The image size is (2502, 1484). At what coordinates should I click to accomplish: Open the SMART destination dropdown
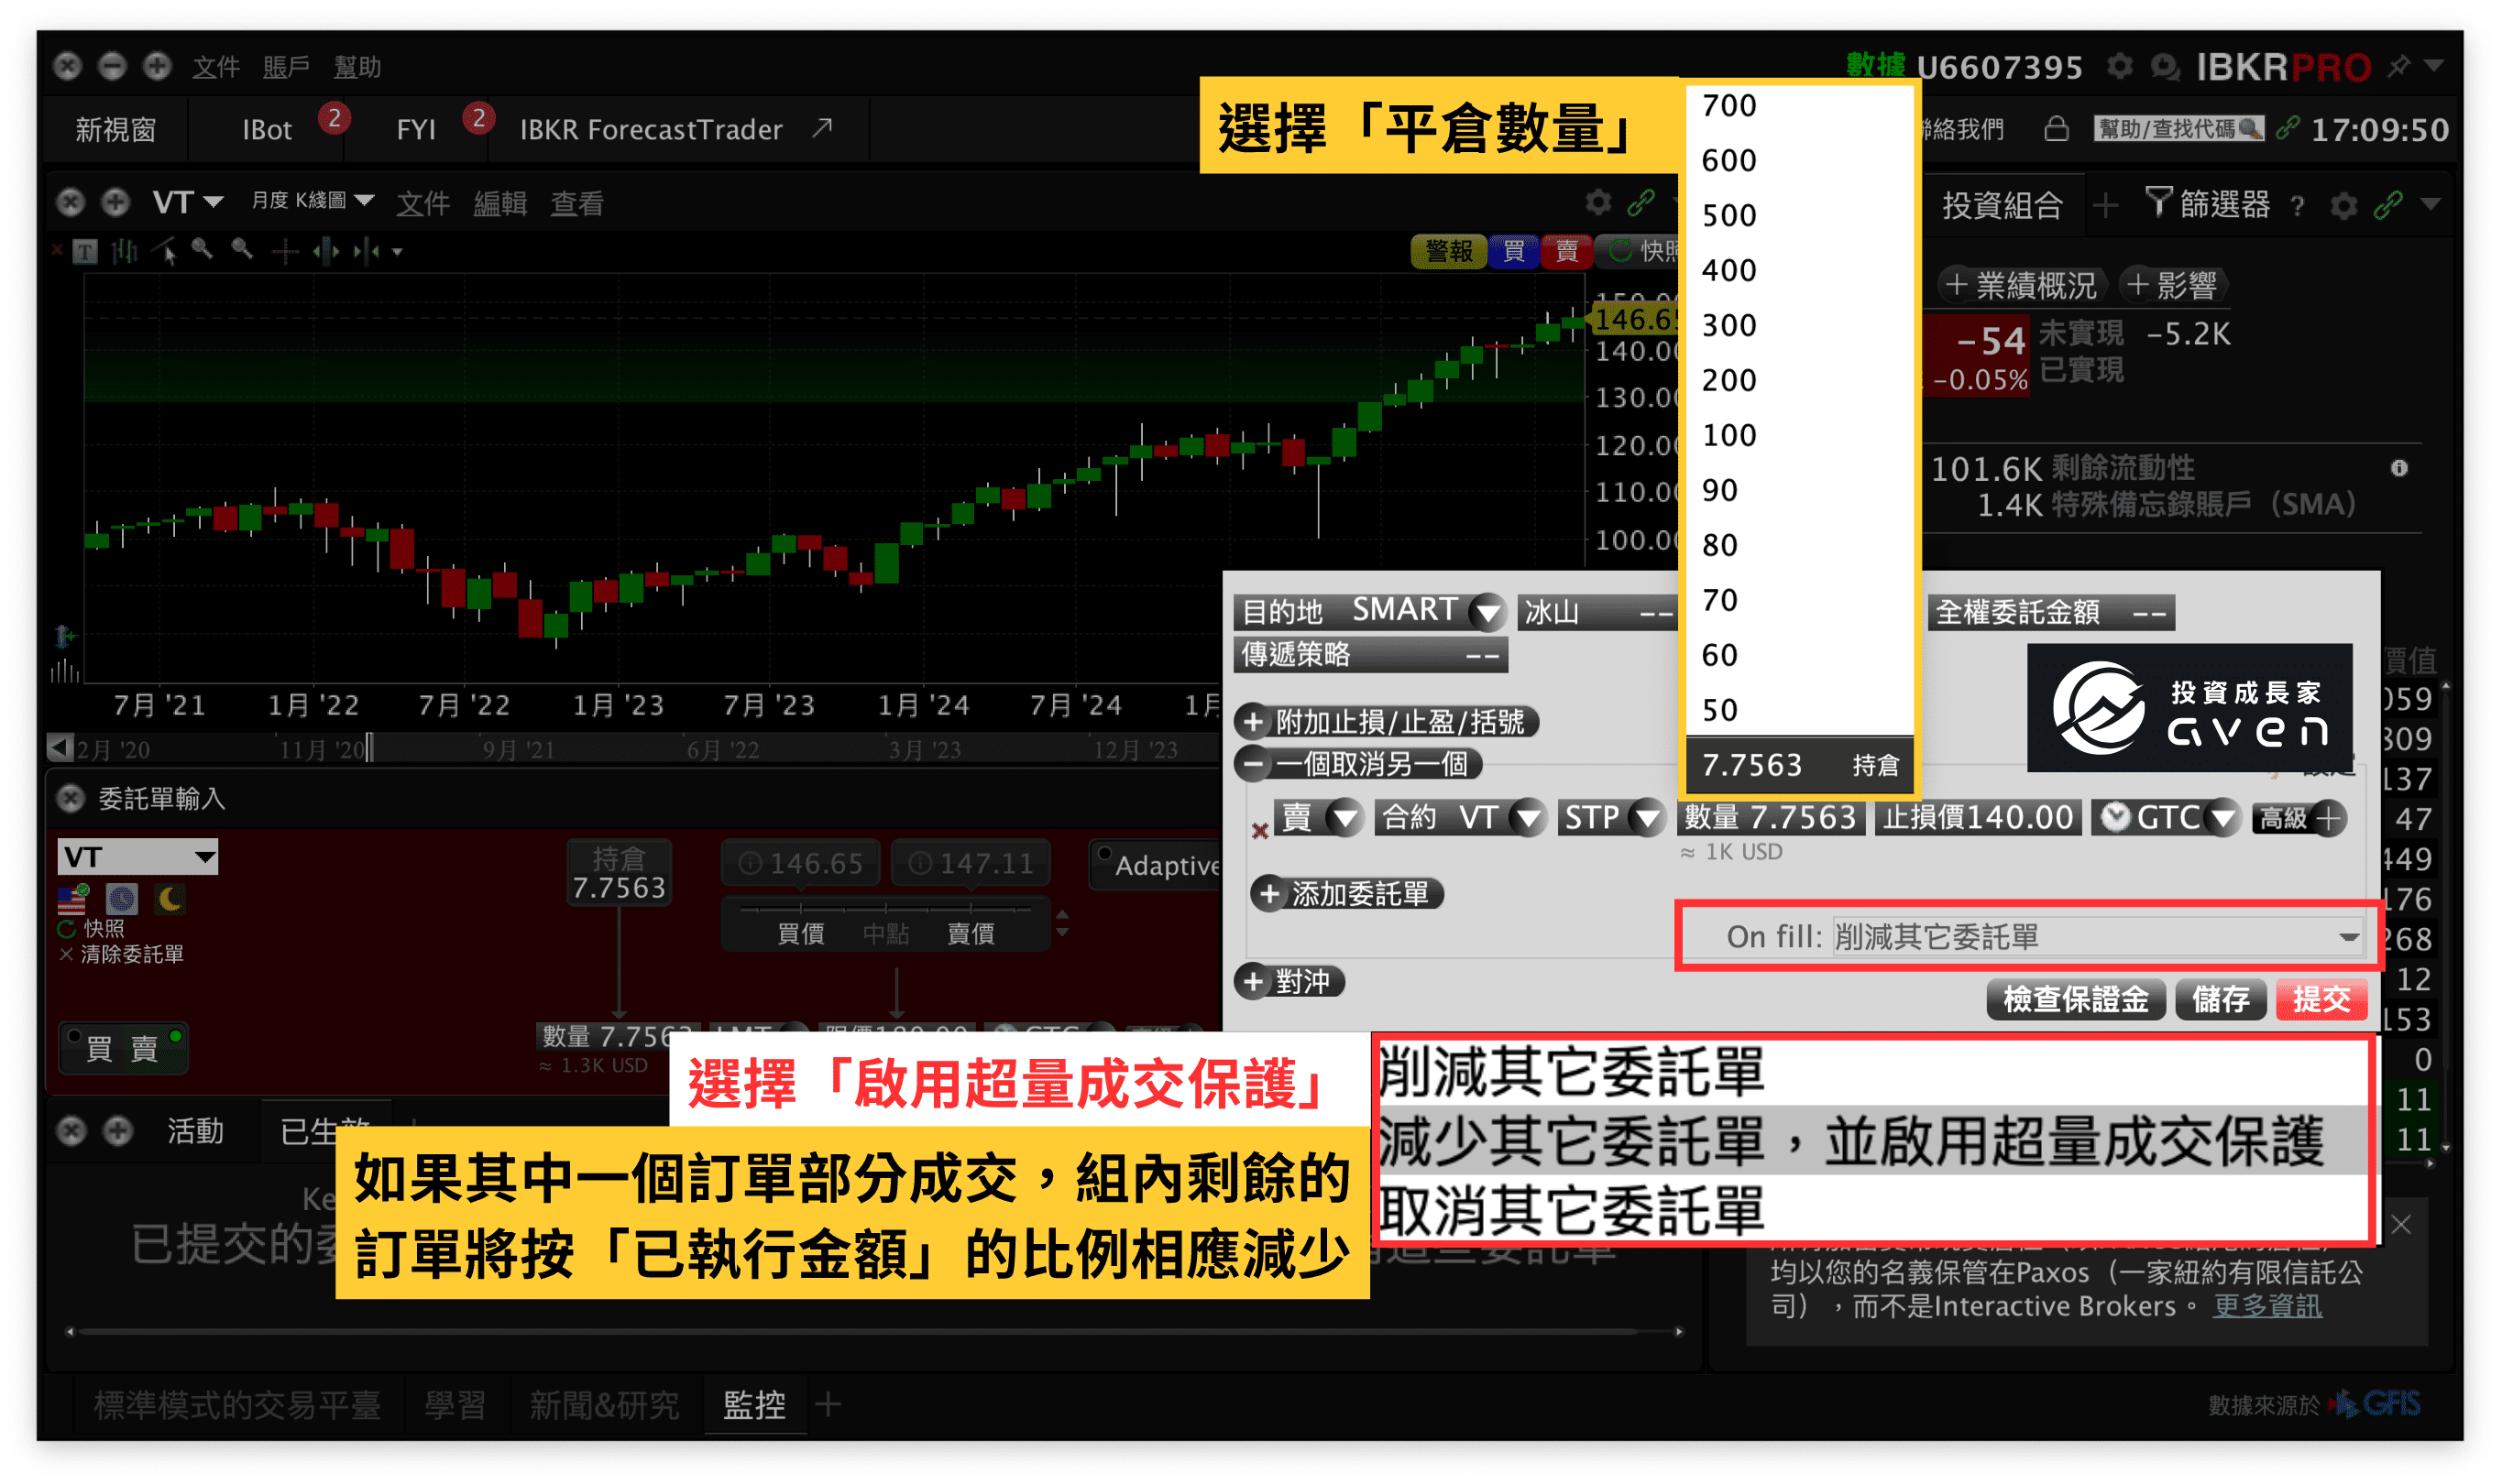[x=1487, y=610]
